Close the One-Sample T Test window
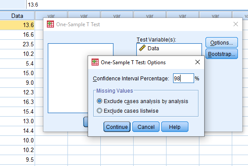Image resolution: width=248 pixels, height=166 pixels. point(236,24)
